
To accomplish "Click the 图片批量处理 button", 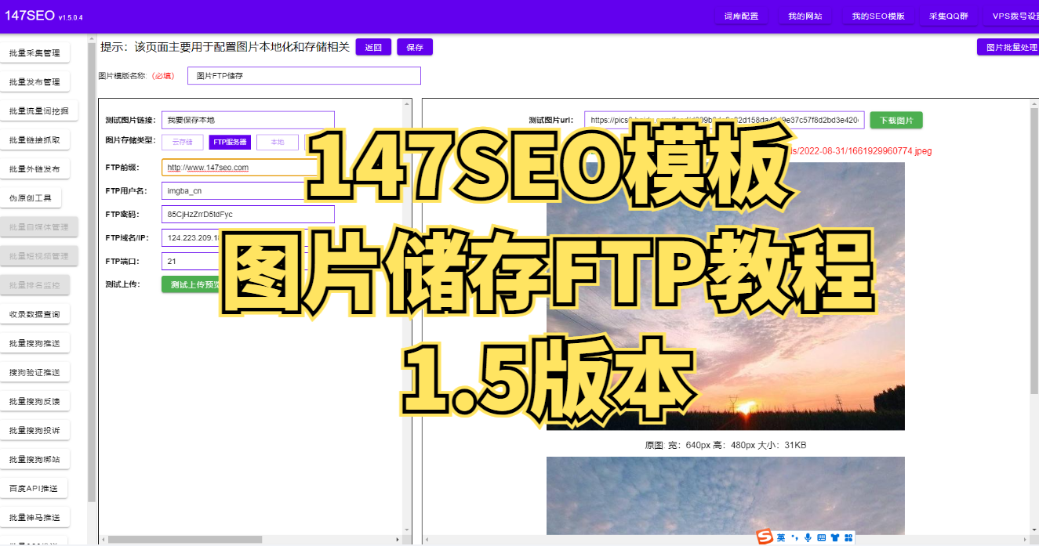I will pos(1008,47).
